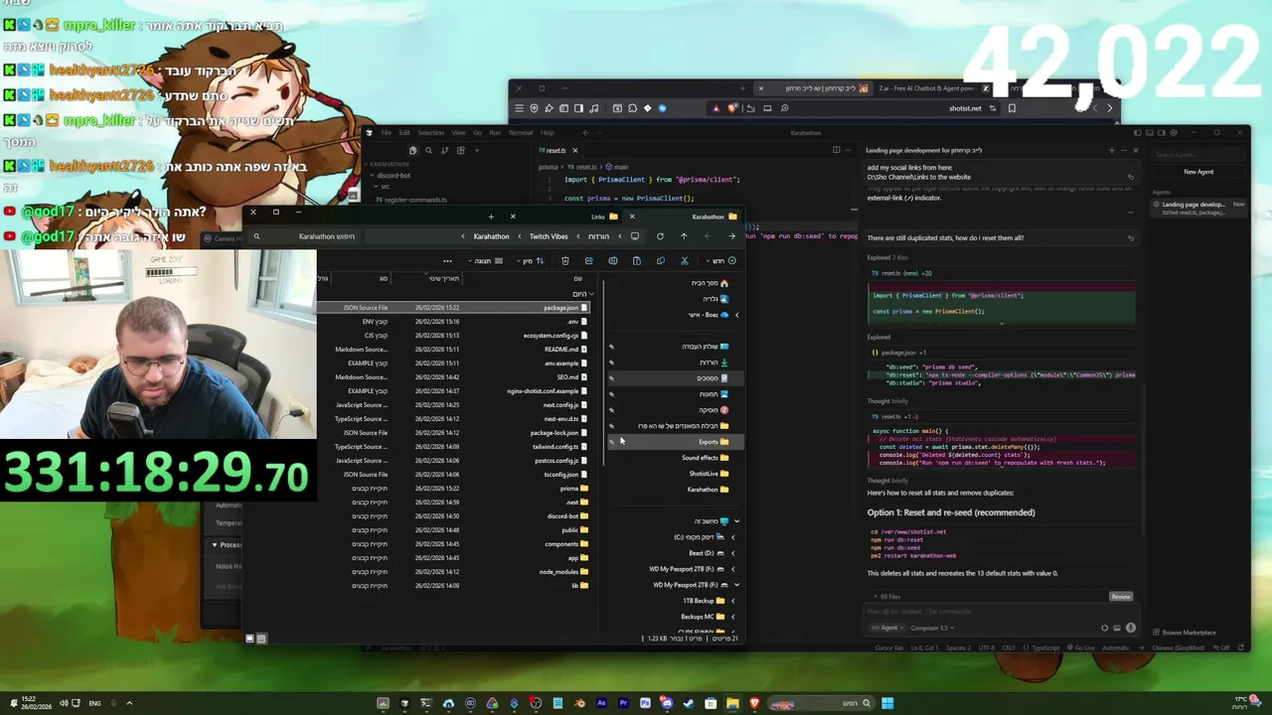This screenshot has height=715, width=1272.
Task: Click New Agent button in Cursor
Action: pos(1198,172)
